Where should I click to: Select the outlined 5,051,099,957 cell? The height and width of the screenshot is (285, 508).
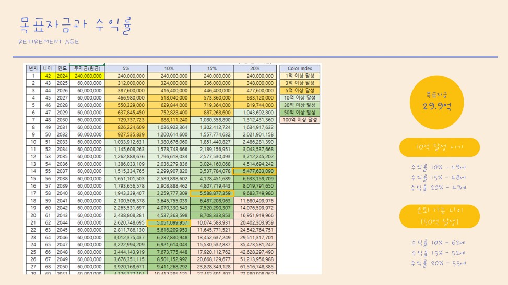(169, 222)
